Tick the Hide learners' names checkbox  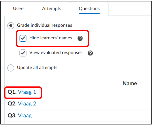coord(23,38)
